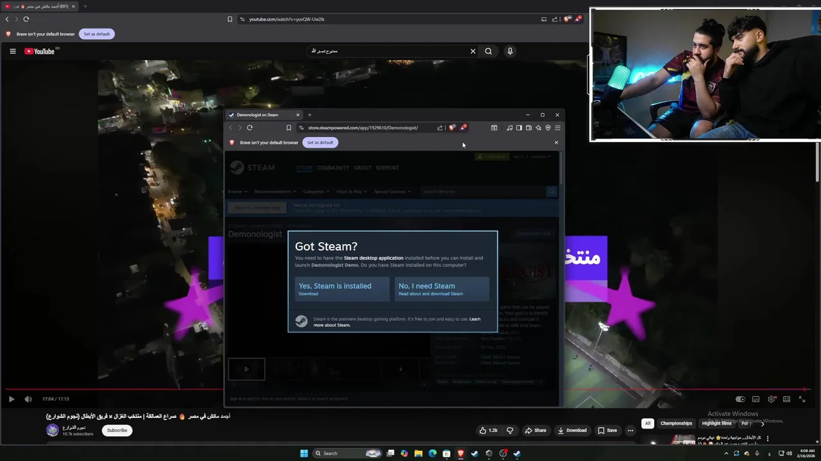Subscribe to the channel

click(117, 430)
